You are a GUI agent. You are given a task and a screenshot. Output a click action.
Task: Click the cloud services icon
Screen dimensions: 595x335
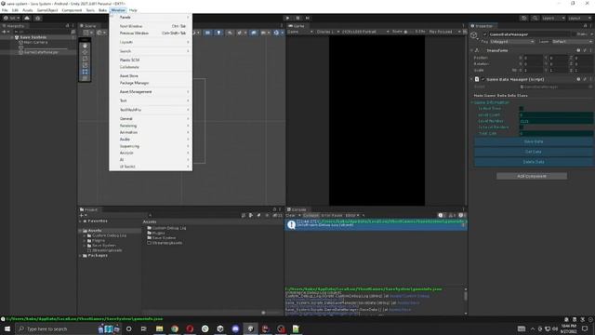coord(27,18)
